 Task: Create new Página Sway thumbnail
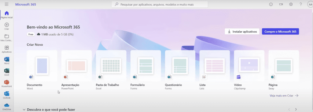click(x=284, y=66)
